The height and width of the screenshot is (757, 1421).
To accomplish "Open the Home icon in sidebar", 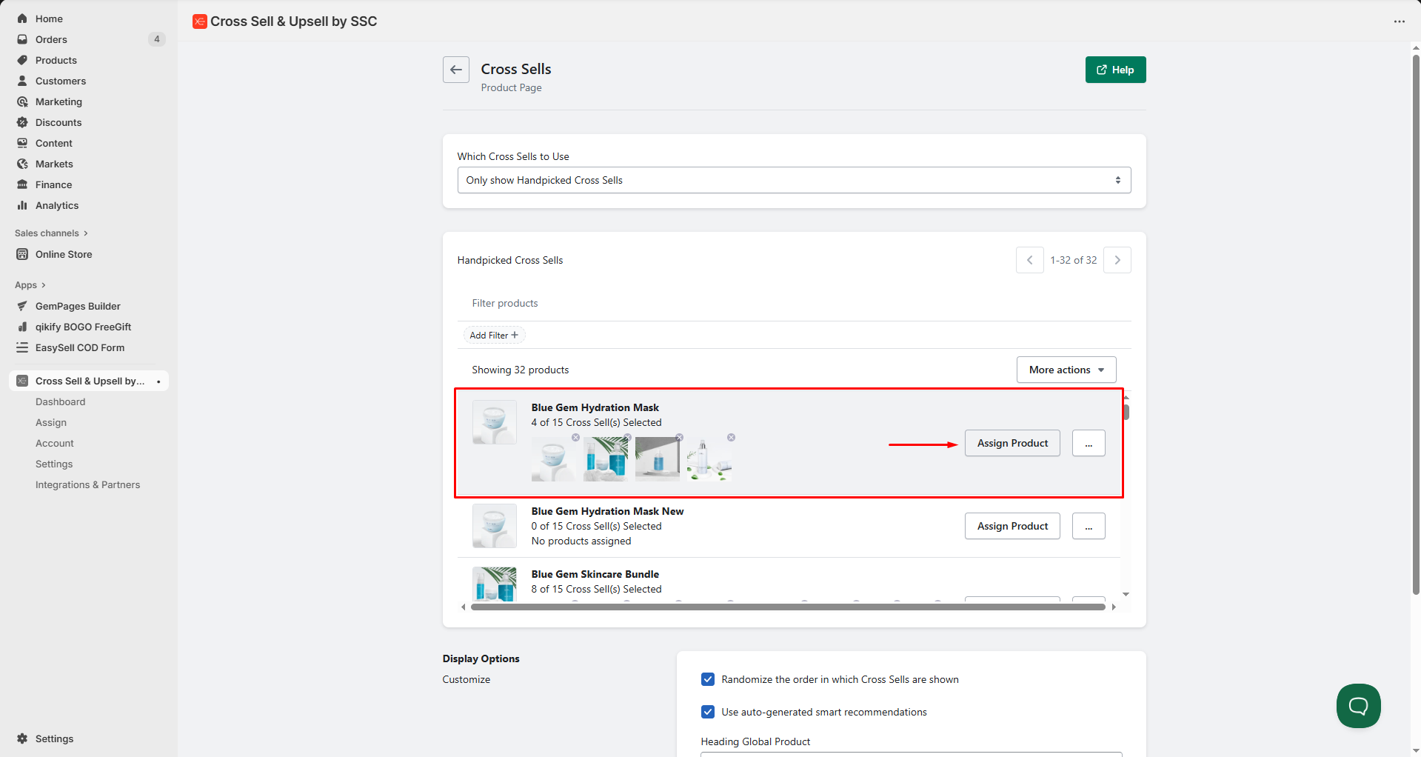I will tap(22, 19).
